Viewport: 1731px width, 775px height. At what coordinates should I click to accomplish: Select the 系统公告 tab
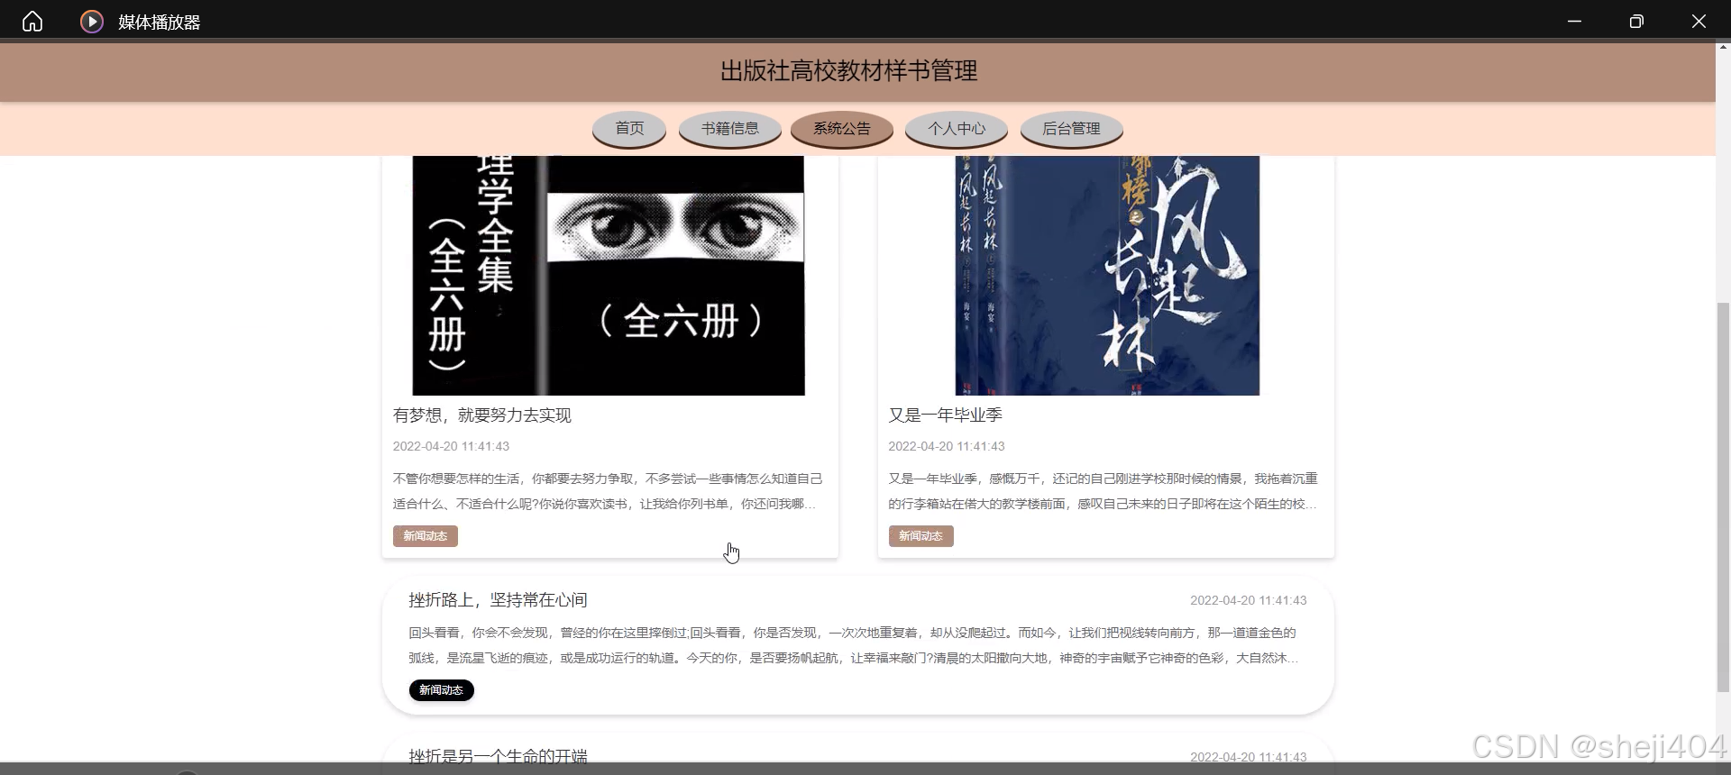pos(842,129)
